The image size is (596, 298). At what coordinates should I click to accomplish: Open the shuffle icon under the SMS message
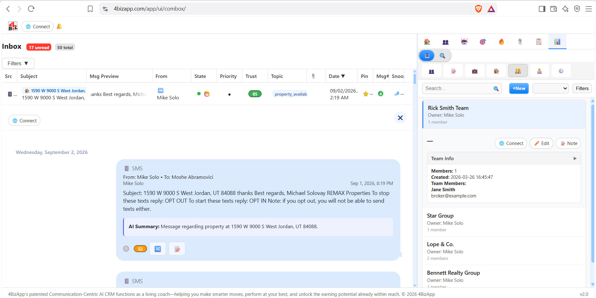pyautogui.click(x=158, y=249)
